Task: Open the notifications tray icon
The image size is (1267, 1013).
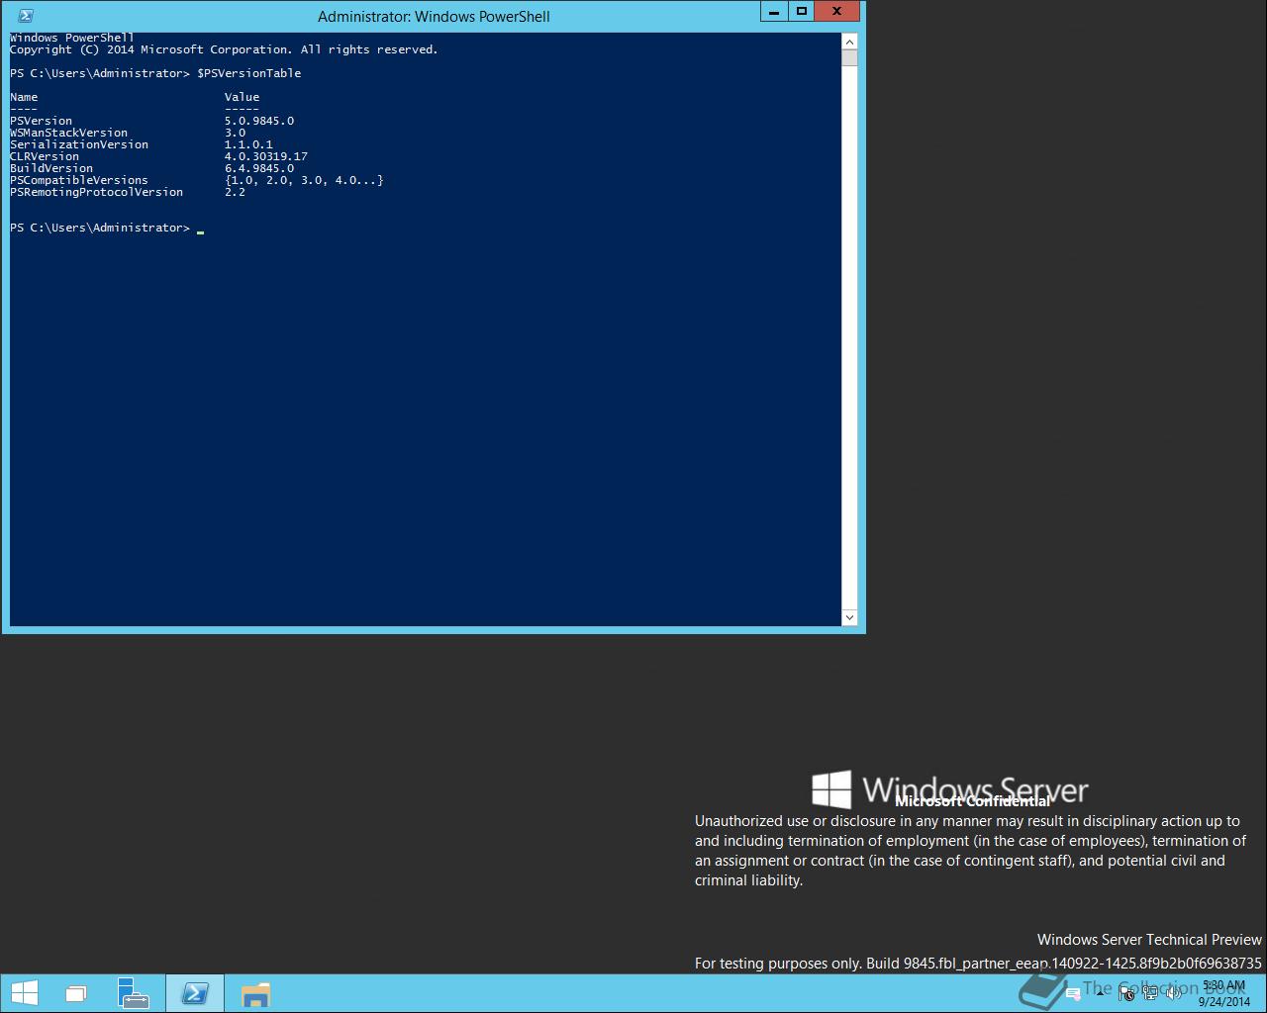Action: [1073, 993]
